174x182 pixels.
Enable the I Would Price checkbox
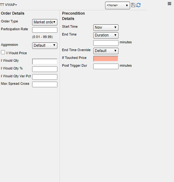pyautogui.click(x=3, y=52)
